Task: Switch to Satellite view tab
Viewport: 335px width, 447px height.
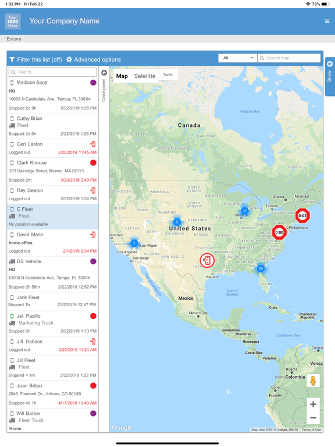Action: (145, 76)
